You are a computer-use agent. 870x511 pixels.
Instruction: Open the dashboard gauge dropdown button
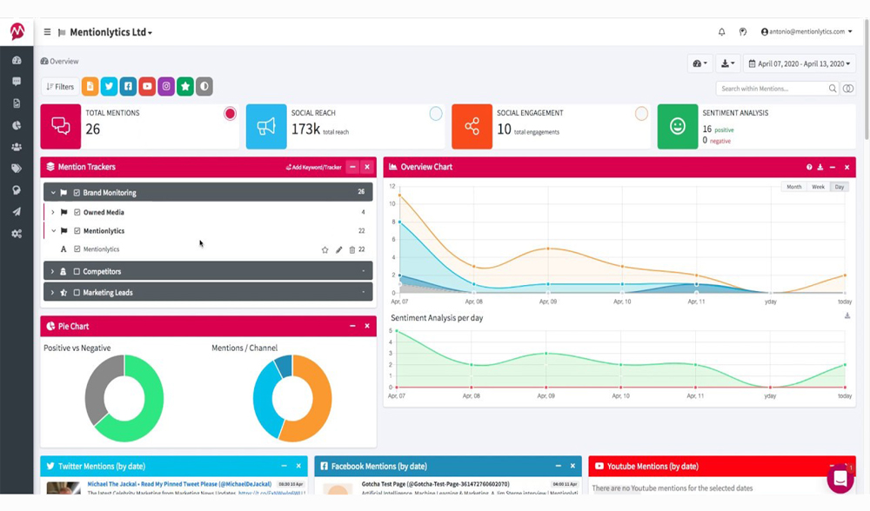coord(699,63)
